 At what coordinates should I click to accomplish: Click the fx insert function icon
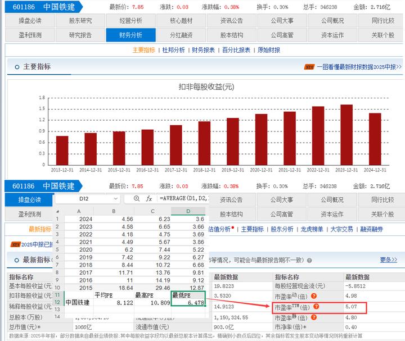[x=149, y=199]
